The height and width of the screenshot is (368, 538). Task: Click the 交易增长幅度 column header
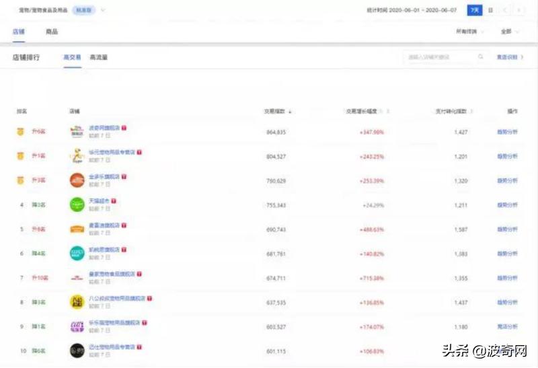tap(361, 111)
